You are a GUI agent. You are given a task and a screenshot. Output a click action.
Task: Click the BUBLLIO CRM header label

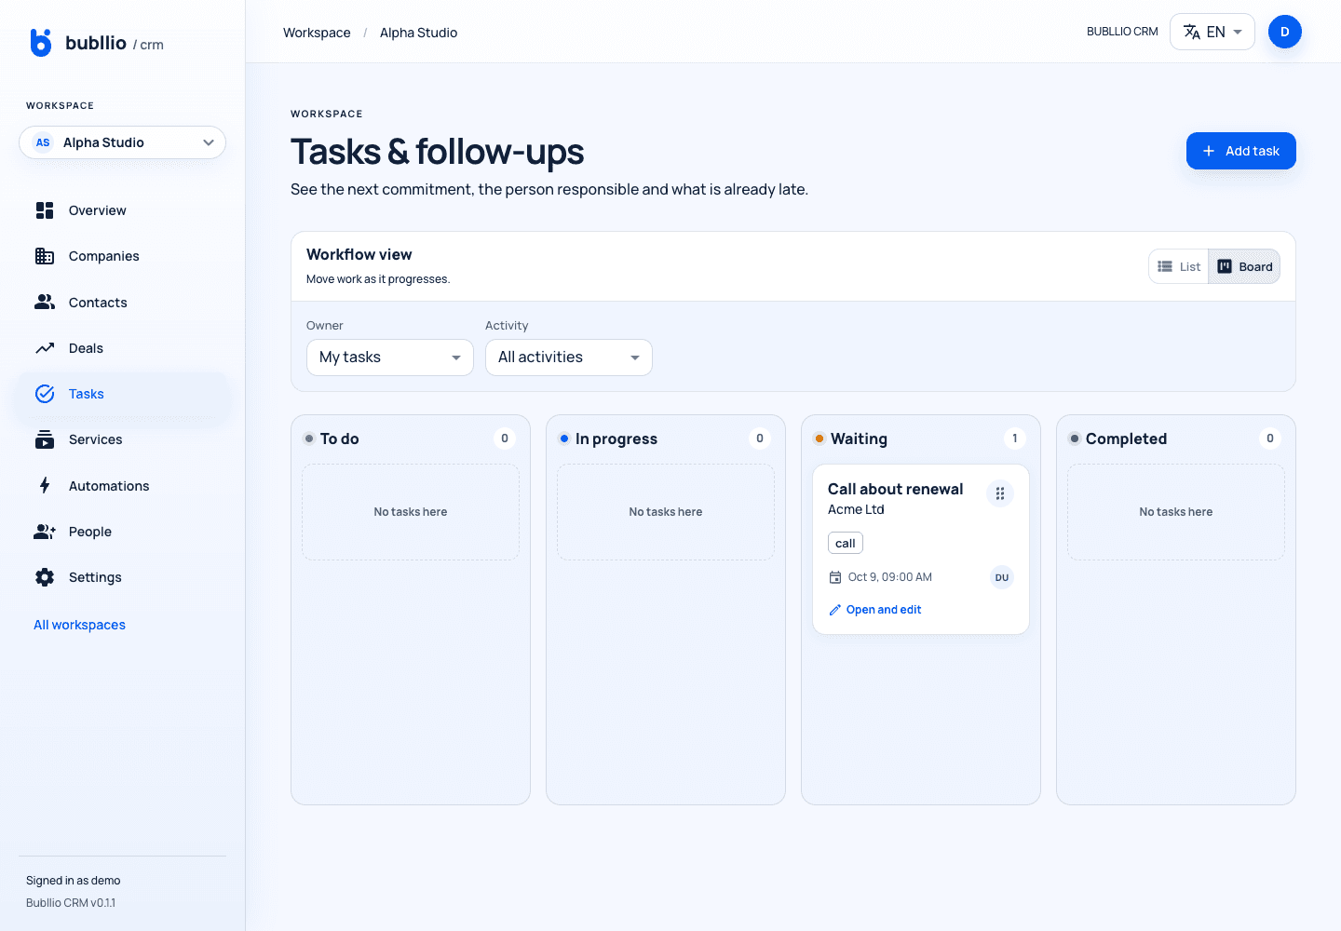1122,32
